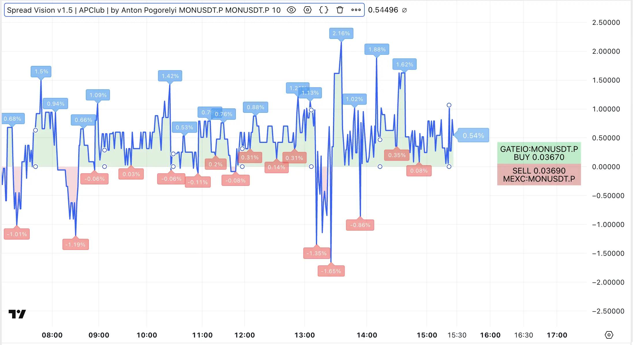Screen dimensions: 633x345
Task: Click the -0.86% red label
Action: click(360, 225)
